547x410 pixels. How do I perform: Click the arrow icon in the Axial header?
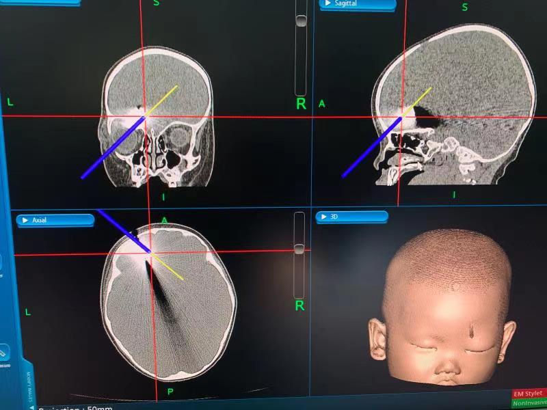point(25,220)
